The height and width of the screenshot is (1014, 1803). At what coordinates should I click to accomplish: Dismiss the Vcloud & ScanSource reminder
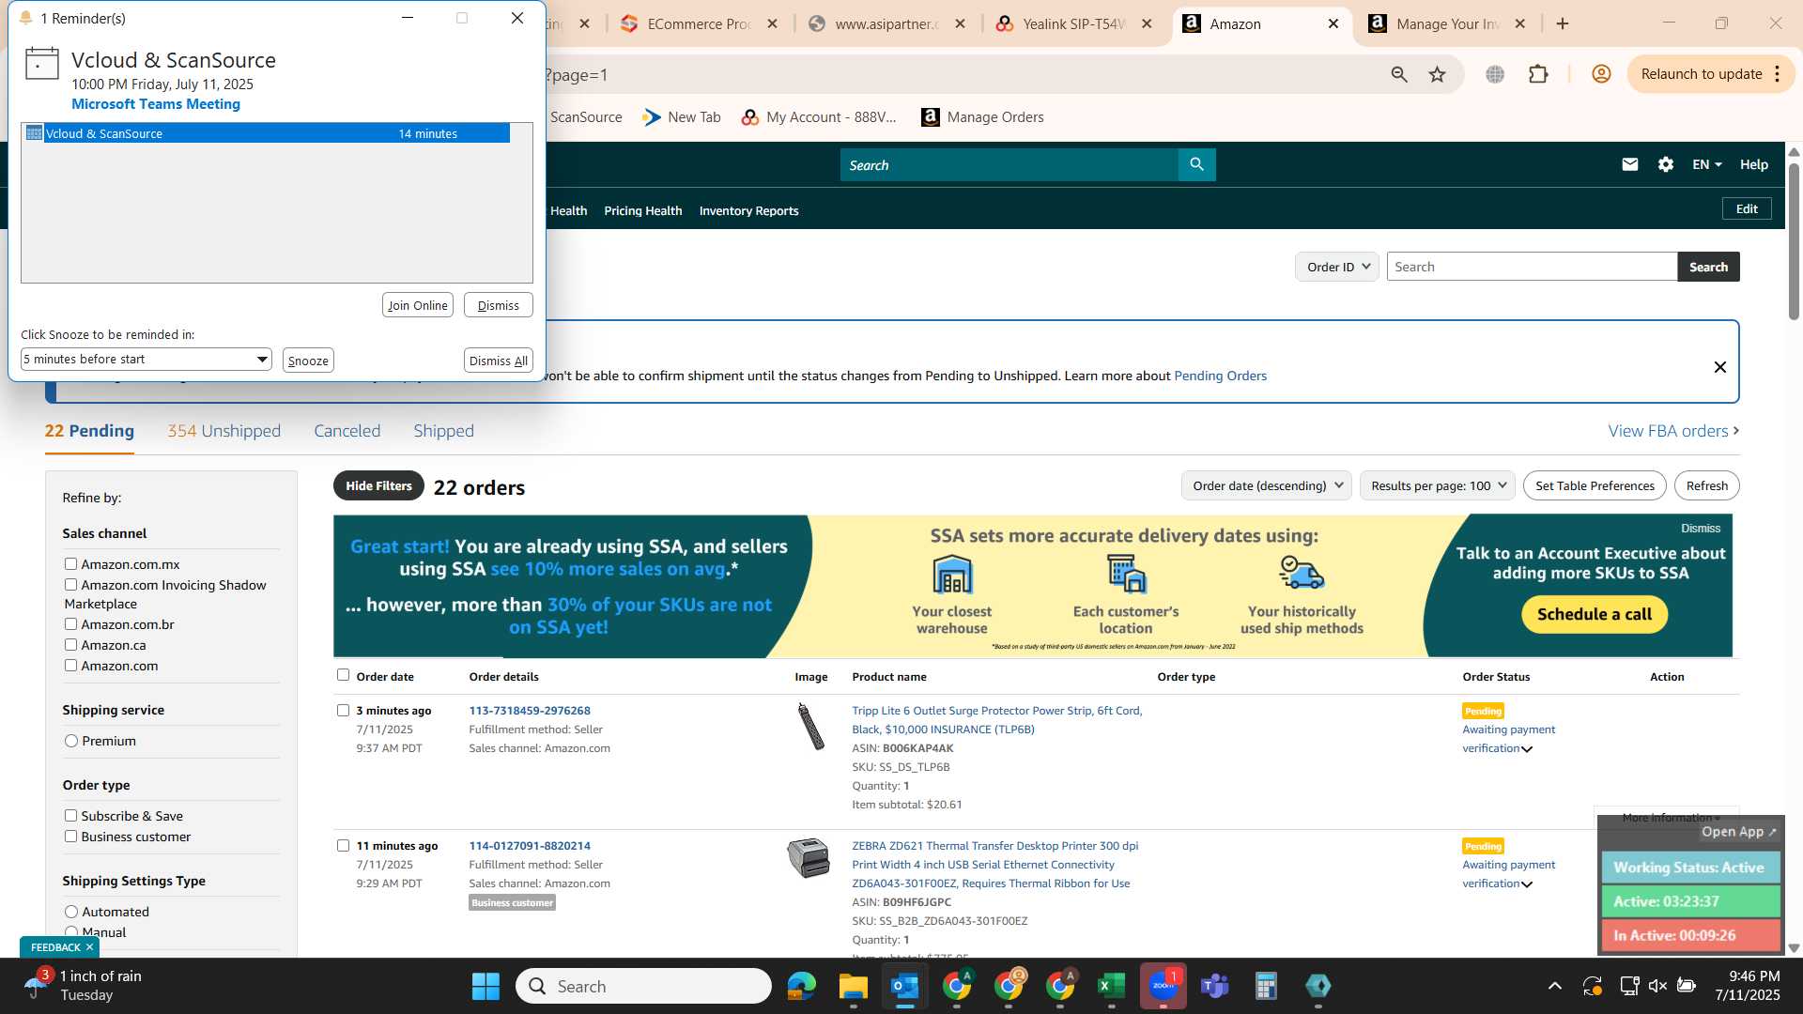point(498,305)
